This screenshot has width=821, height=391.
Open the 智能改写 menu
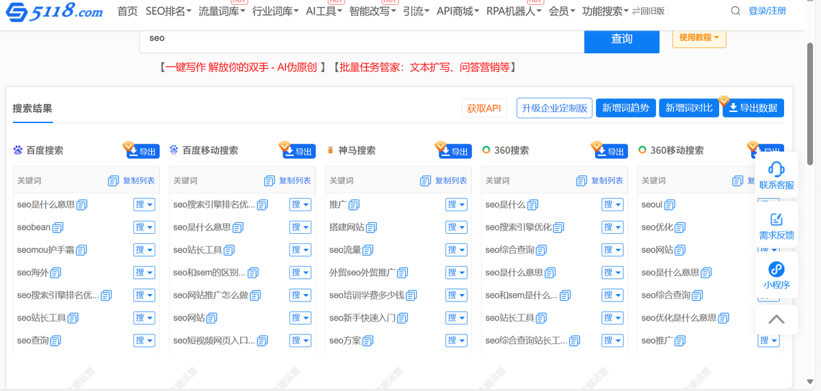[373, 11]
